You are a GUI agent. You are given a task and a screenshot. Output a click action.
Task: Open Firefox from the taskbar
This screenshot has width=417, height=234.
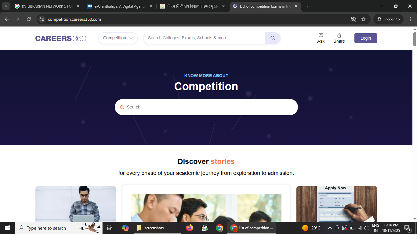click(190, 228)
